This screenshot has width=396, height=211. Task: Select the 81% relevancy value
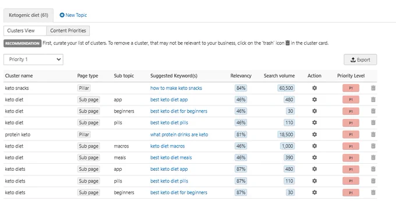point(241,135)
